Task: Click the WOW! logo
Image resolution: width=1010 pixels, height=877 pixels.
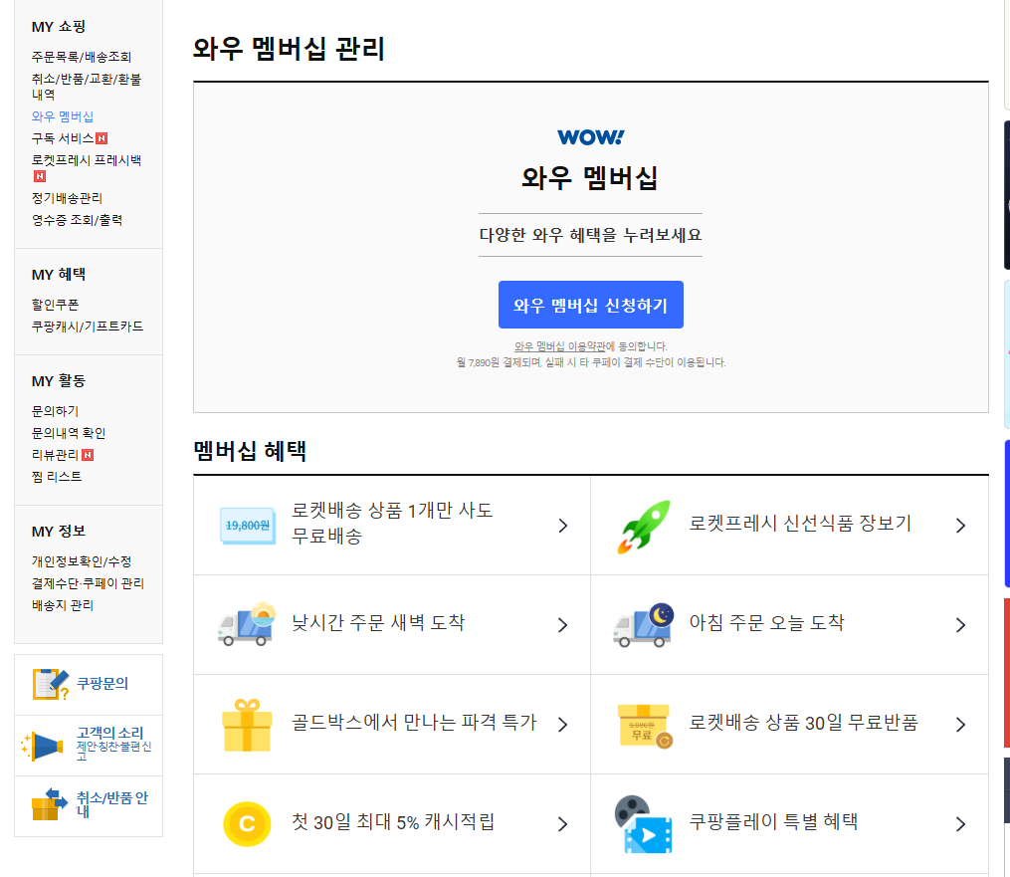Action: (591, 137)
